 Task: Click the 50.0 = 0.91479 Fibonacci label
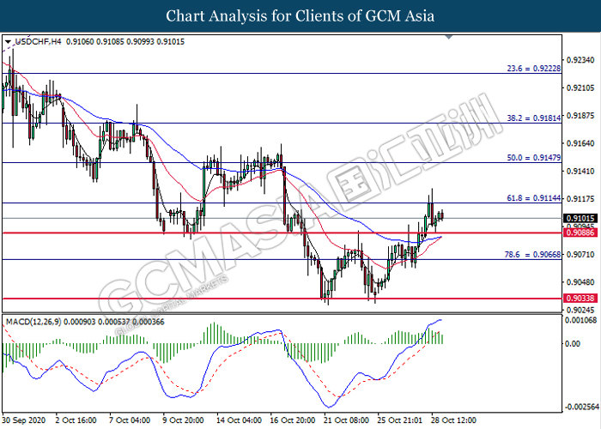pyautogui.click(x=533, y=157)
